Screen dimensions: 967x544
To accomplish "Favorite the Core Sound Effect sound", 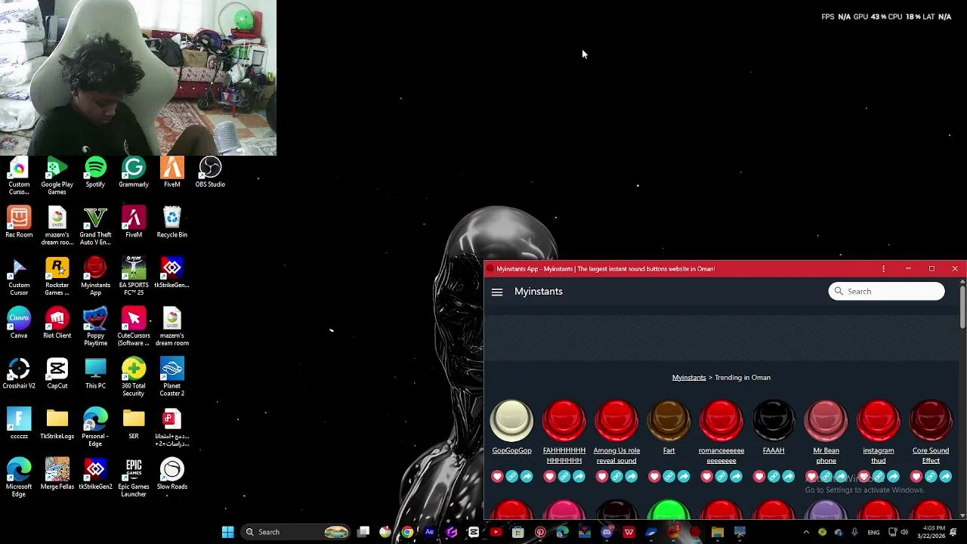I will tap(916, 476).
